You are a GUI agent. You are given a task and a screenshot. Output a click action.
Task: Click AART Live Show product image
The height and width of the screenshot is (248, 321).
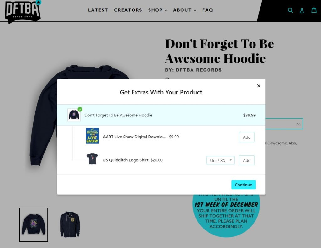pos(92,136)
